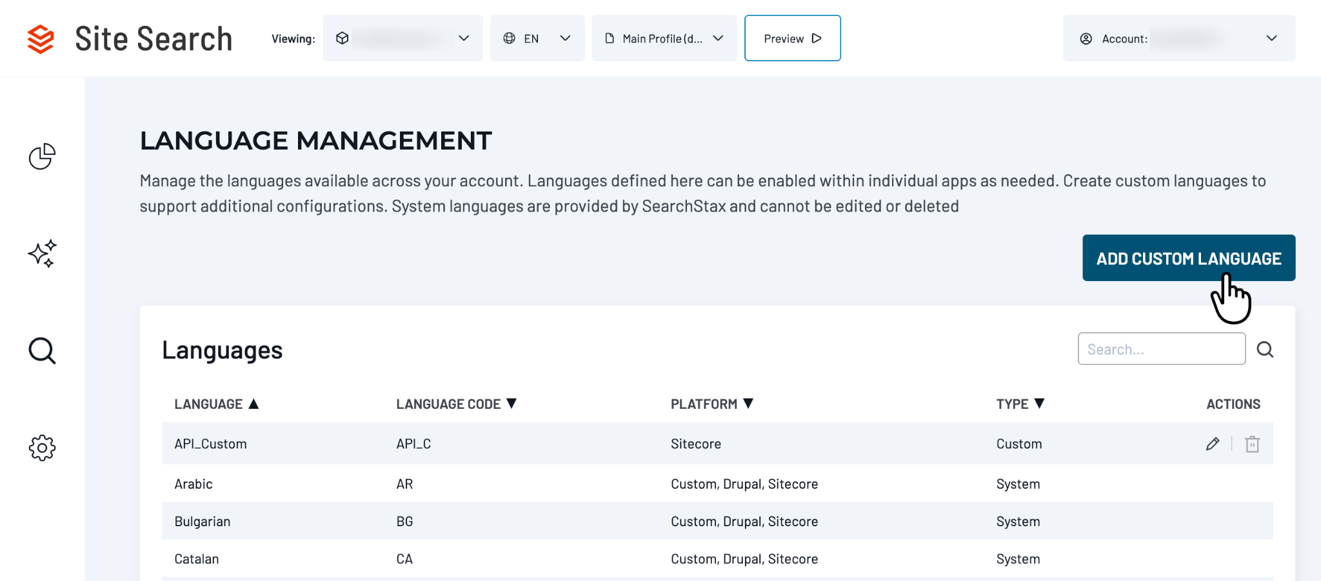This screenshot has width=1321, height=581.
Task: Focus the Languages search input field
Action: 1161,349
